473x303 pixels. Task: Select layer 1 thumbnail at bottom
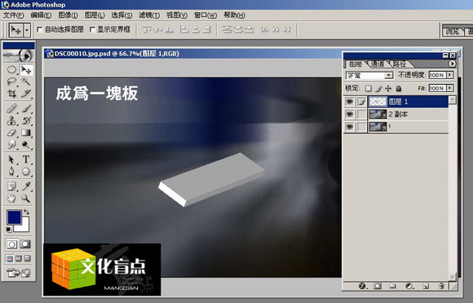[378, 126]
